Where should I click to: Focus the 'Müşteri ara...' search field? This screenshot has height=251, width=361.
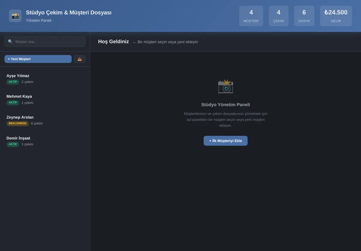tap(45, 42)
